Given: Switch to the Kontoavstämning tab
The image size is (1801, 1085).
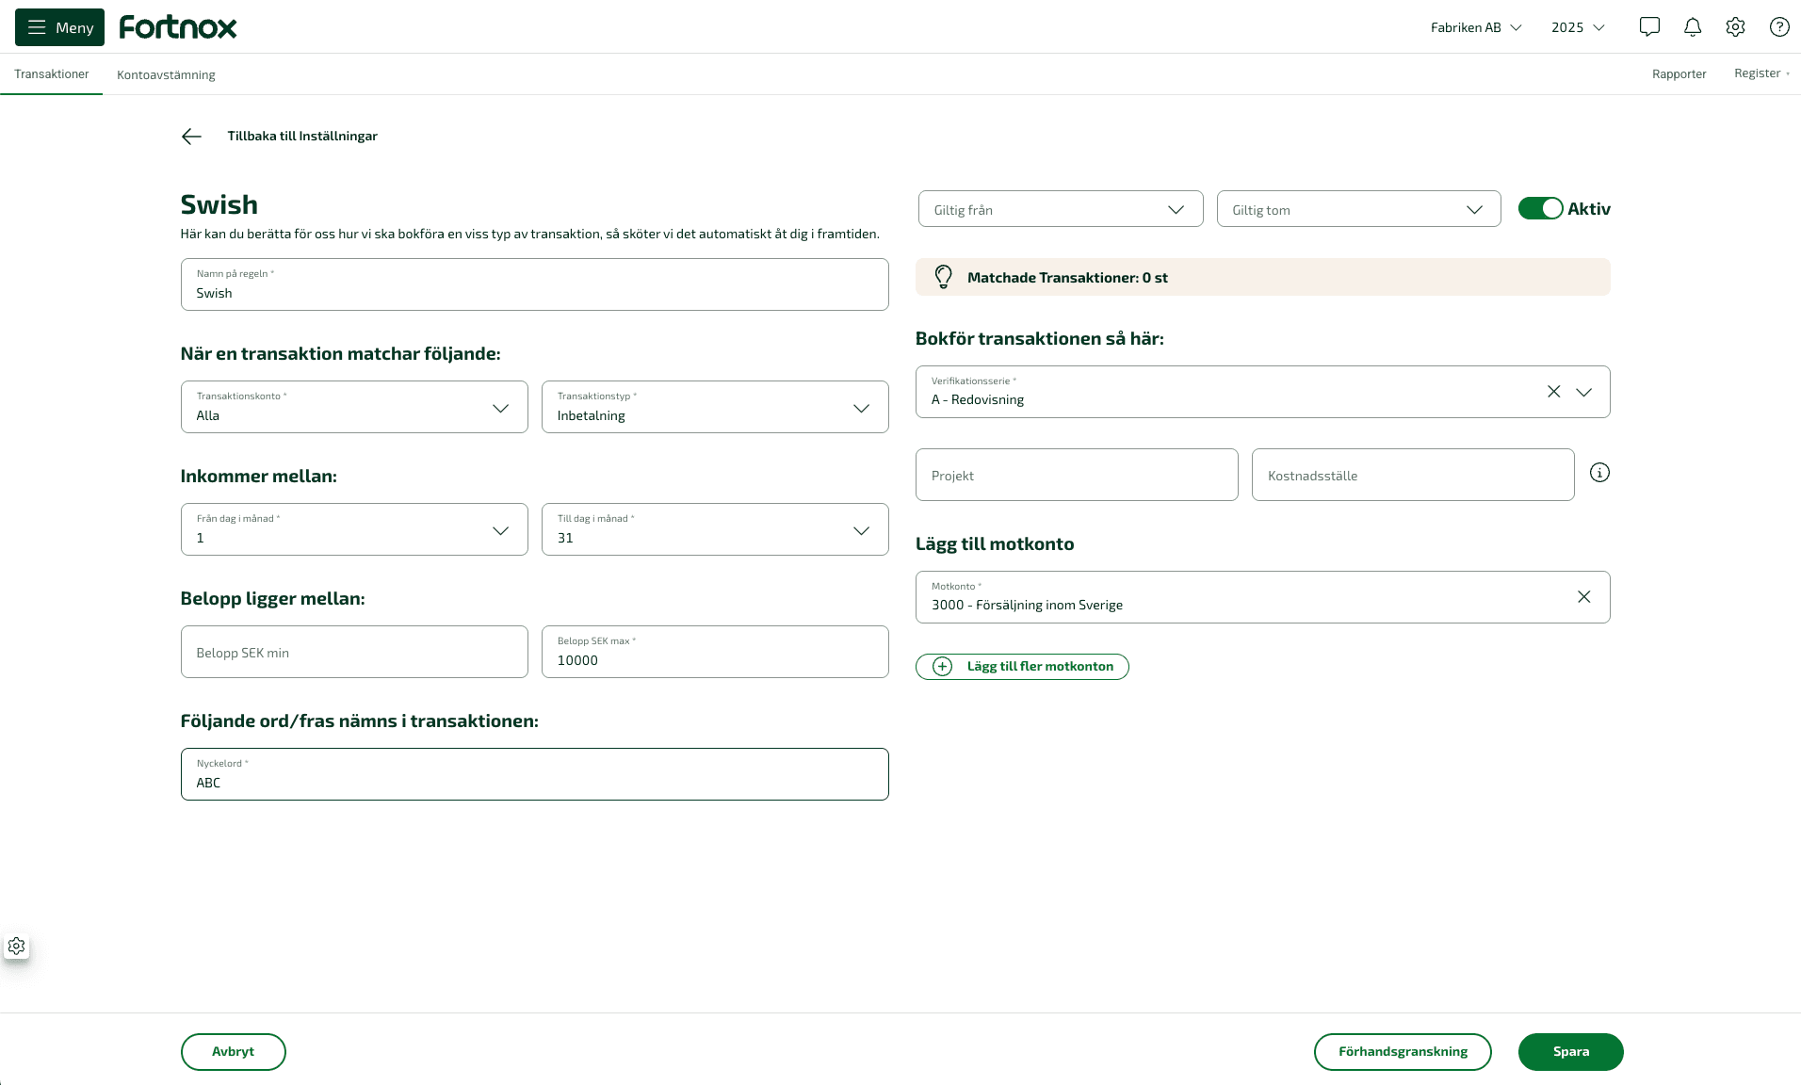Looking at the screenshot, I should pyautogui.click(x=166, y=75).
